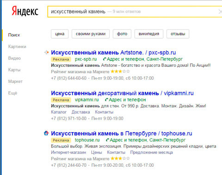The image size is (222, 175).
Task: Open Рейтинг магазина на Маркете for tophouse.ru
Action: click(x=80, y=158)
